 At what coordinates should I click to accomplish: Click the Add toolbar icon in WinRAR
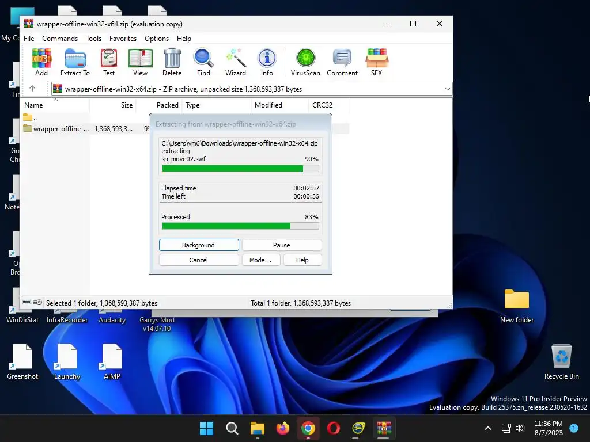[41, 62]
